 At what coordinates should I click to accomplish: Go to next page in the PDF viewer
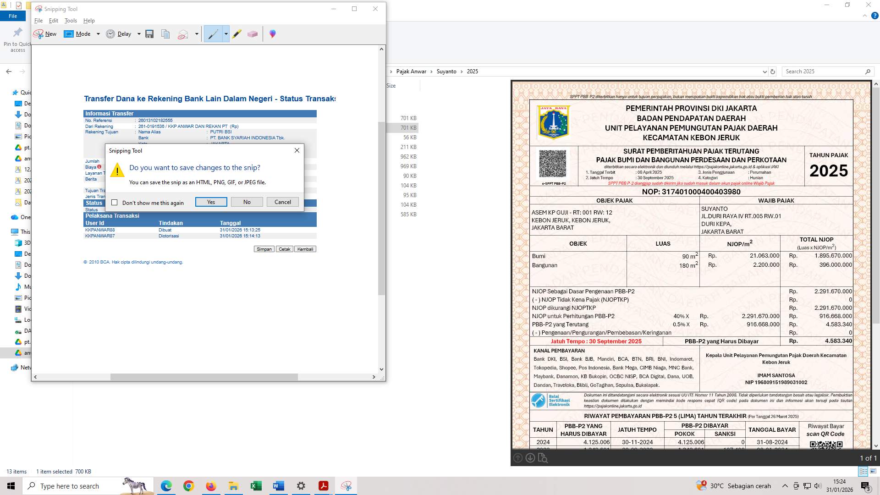point(530,458)
